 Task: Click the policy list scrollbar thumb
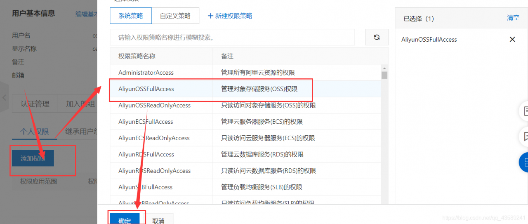click(384, 75)
